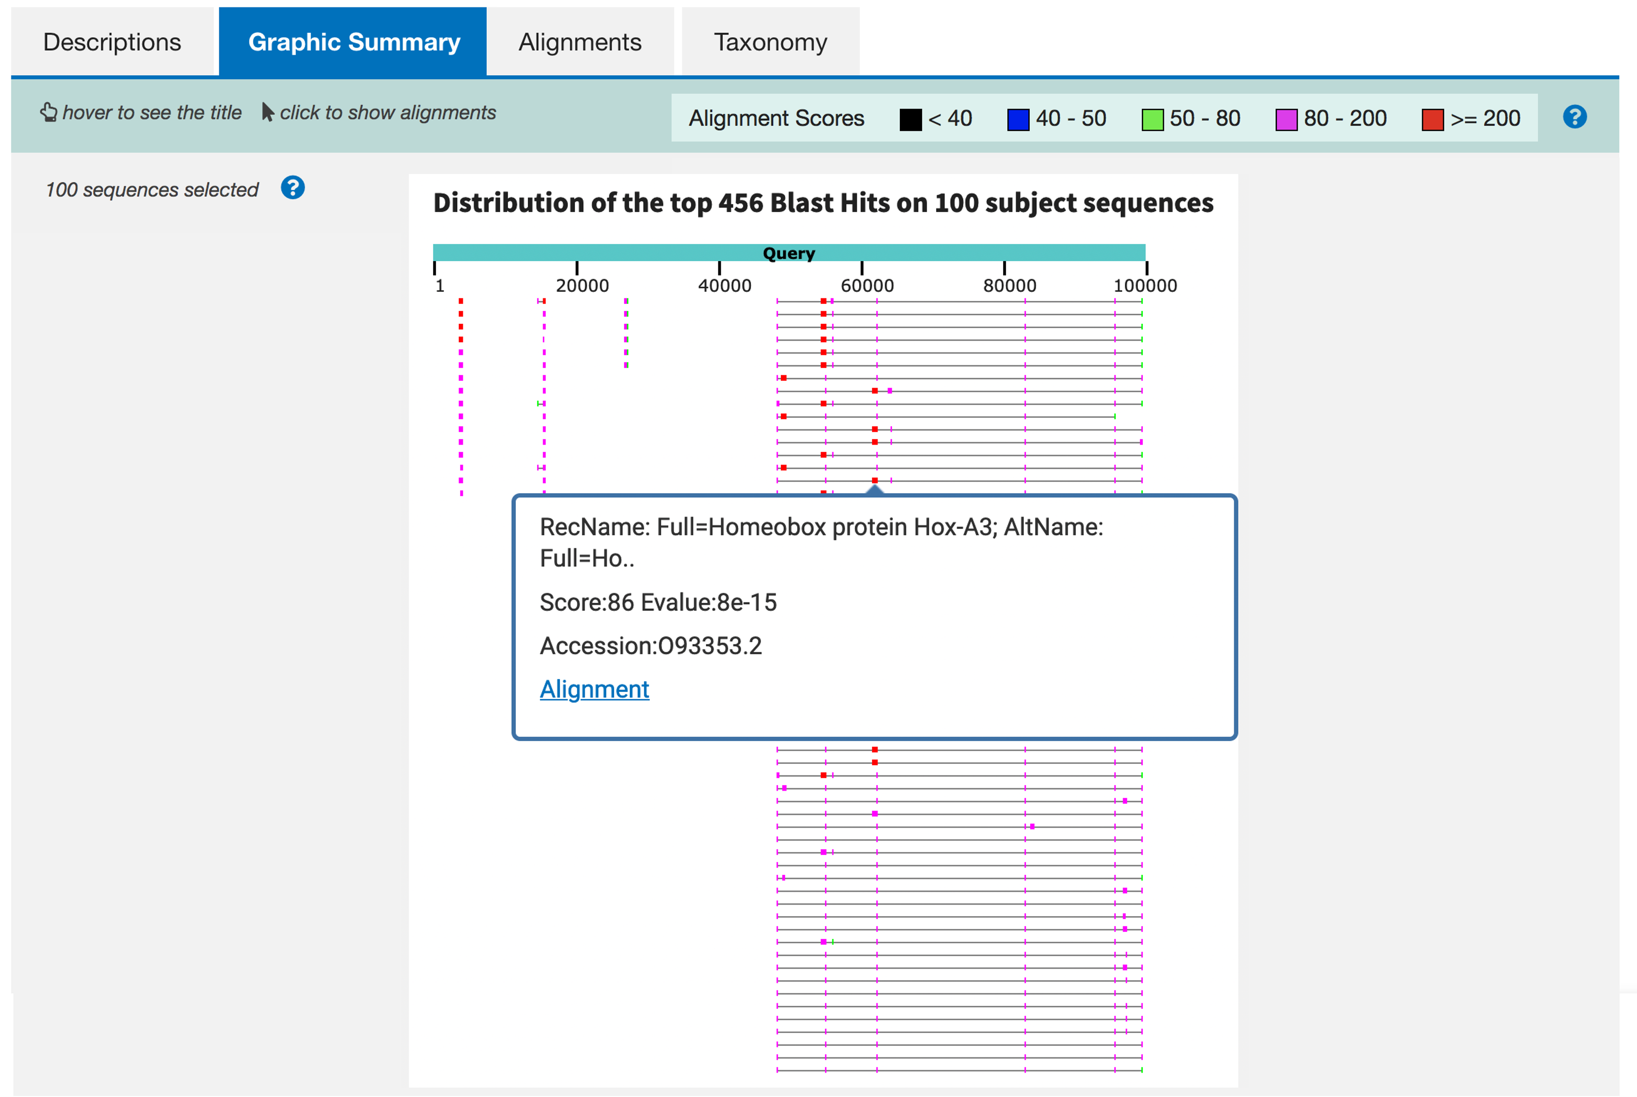This screenshot has width=1637, height=1097.
Task: Click the Alignment Scores legend label
Action: tap(776, 118)
